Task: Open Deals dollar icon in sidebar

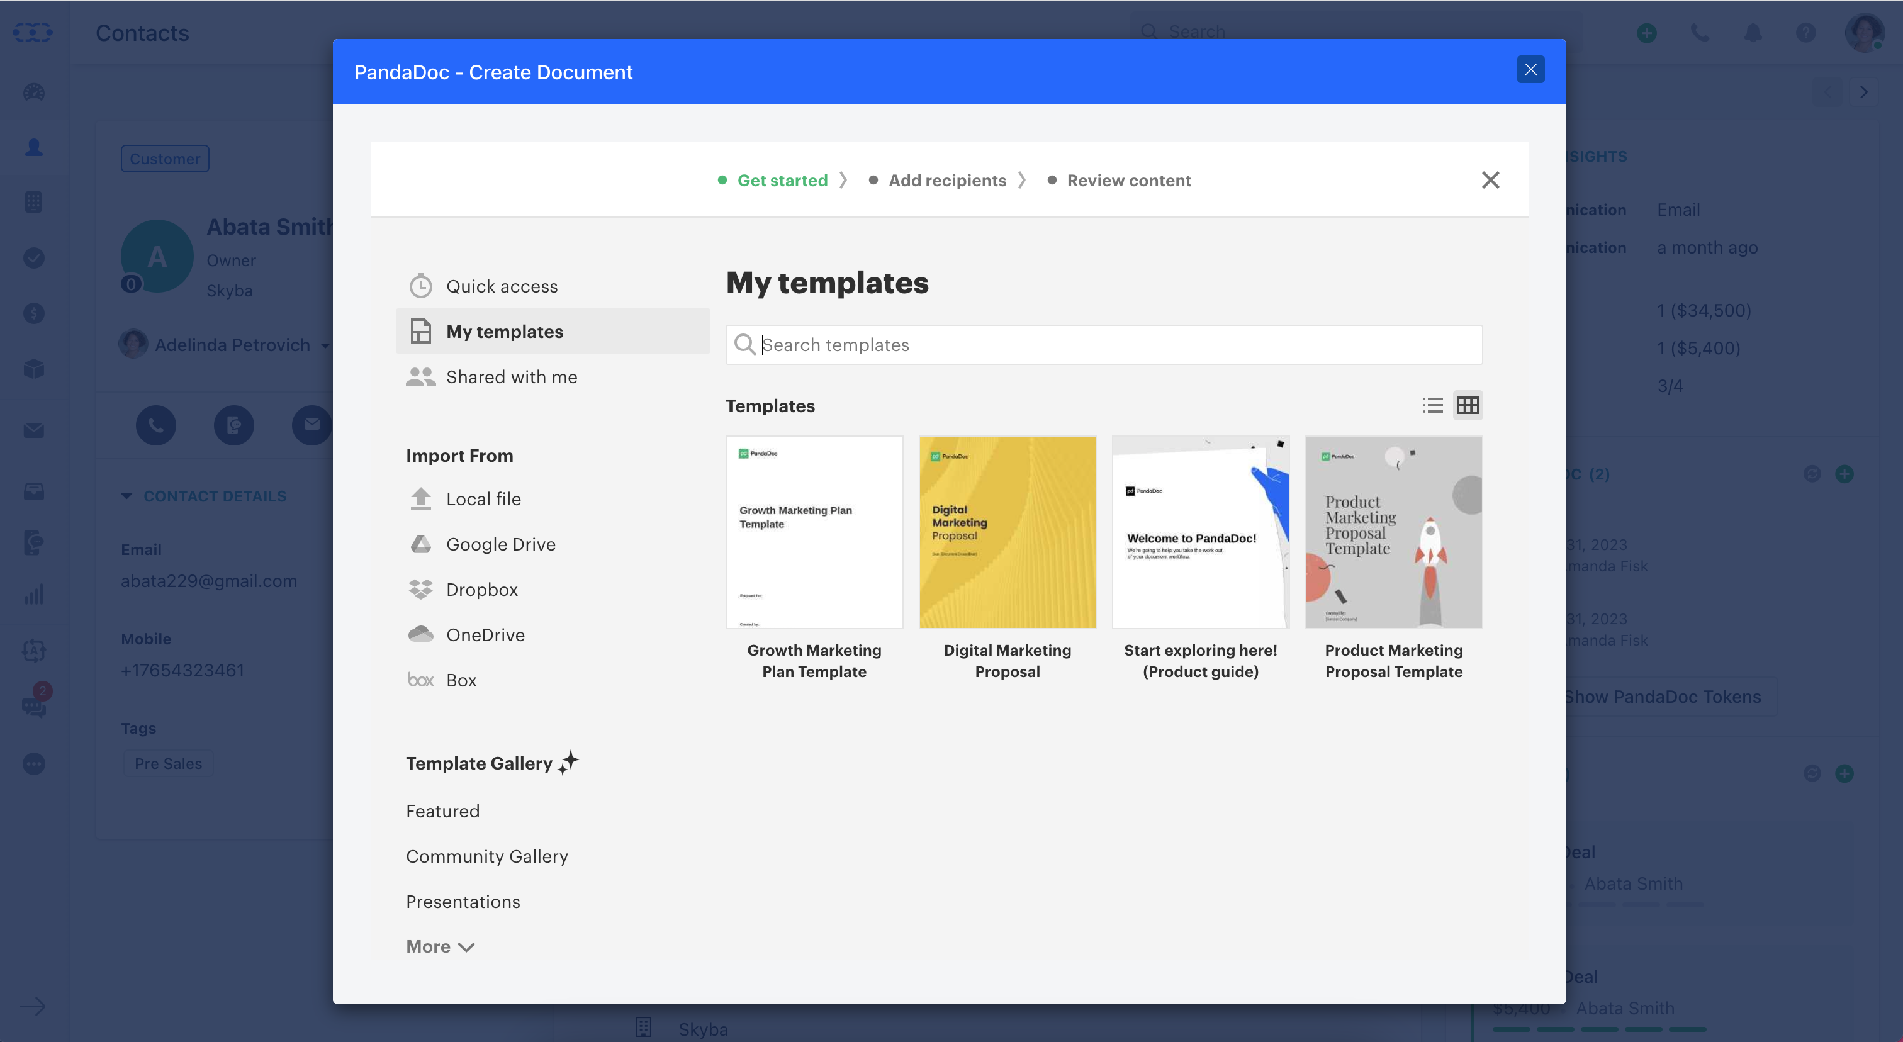Action: tap(33, 313)
